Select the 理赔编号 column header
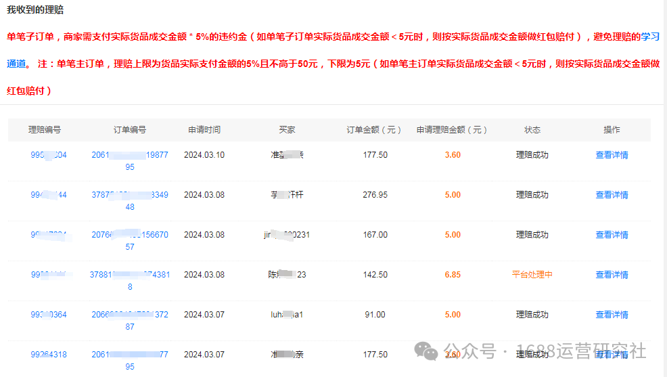The image size is (667, 377). [x=45, y=130]
